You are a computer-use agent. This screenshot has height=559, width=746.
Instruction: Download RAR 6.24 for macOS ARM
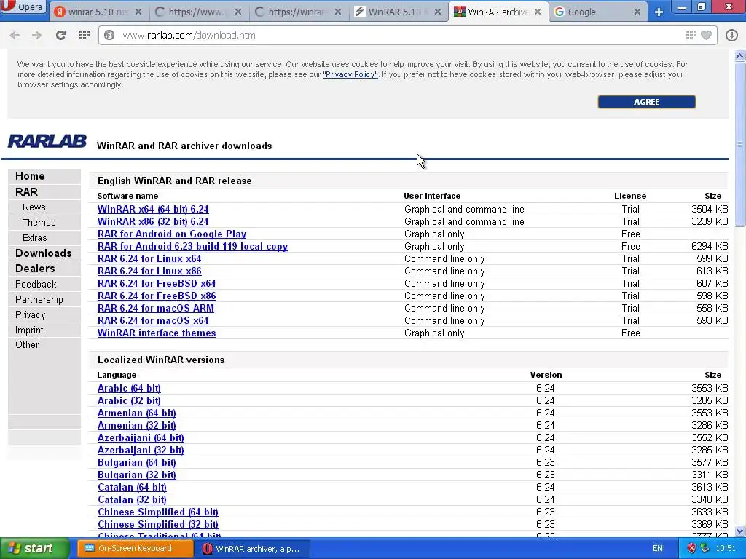click(x=156, y=308)
